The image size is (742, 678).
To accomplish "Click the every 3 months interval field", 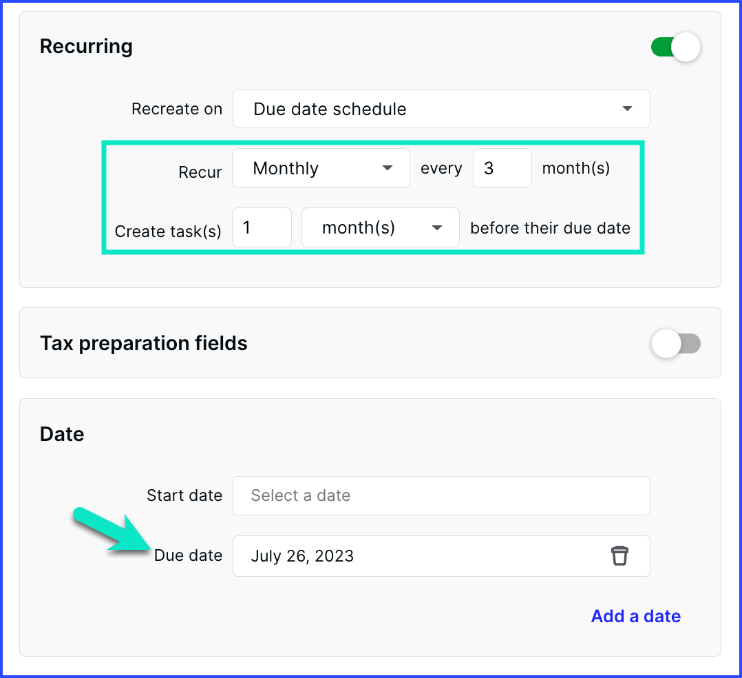I will click(x=502, y=168).
